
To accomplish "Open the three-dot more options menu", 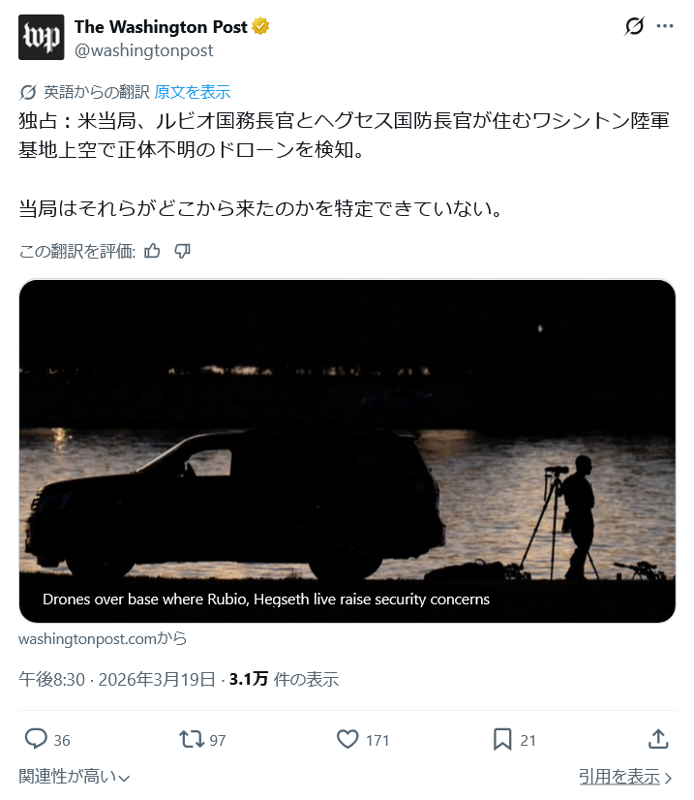I will pos(665,26).
